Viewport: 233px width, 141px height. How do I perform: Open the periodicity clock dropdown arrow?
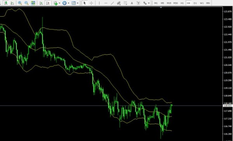[x=68, y=3]
